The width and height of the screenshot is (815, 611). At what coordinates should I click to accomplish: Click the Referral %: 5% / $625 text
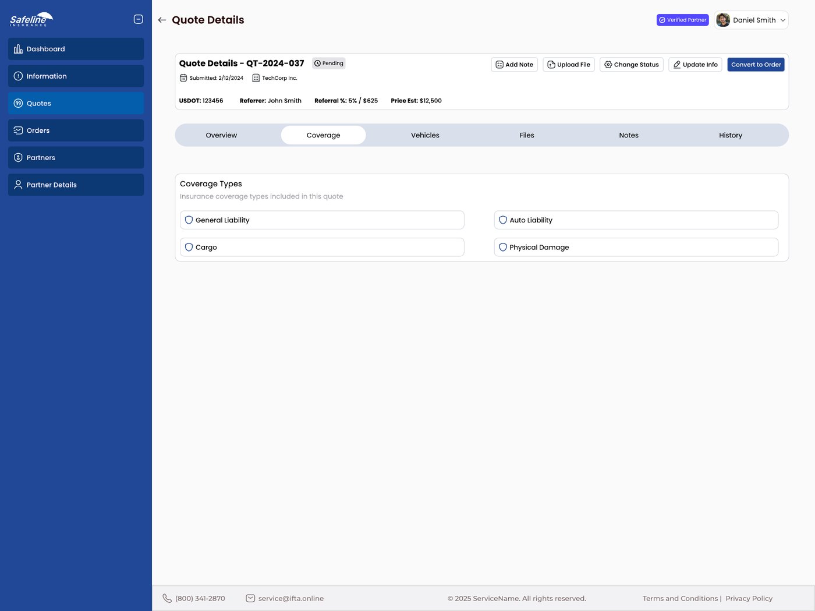tap(346, 101)
